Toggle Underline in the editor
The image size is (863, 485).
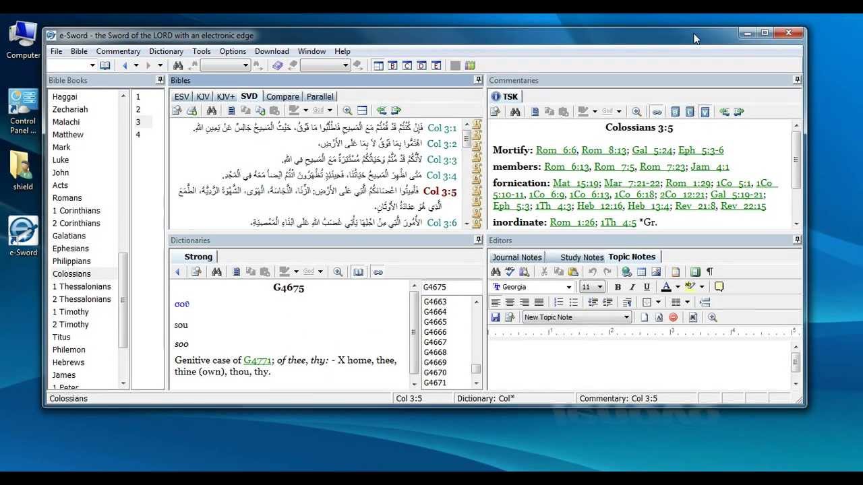pos(647,287)
